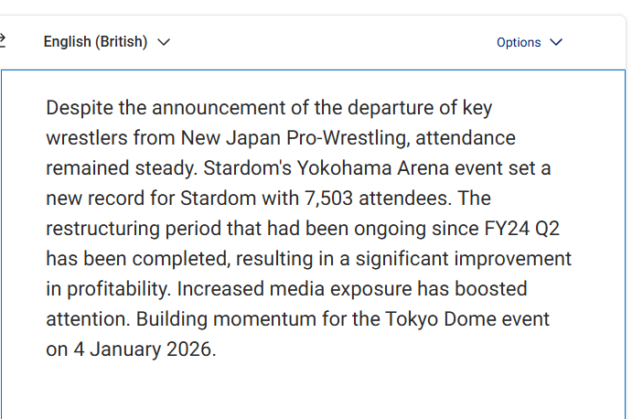Viewport: 632px width, 419px height.
Task: Select the number "7,503" in the text
Action: click(x=329, y=199)
